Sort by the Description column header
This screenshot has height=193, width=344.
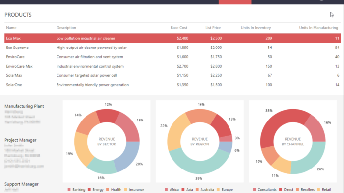click(x=66, y=28)
